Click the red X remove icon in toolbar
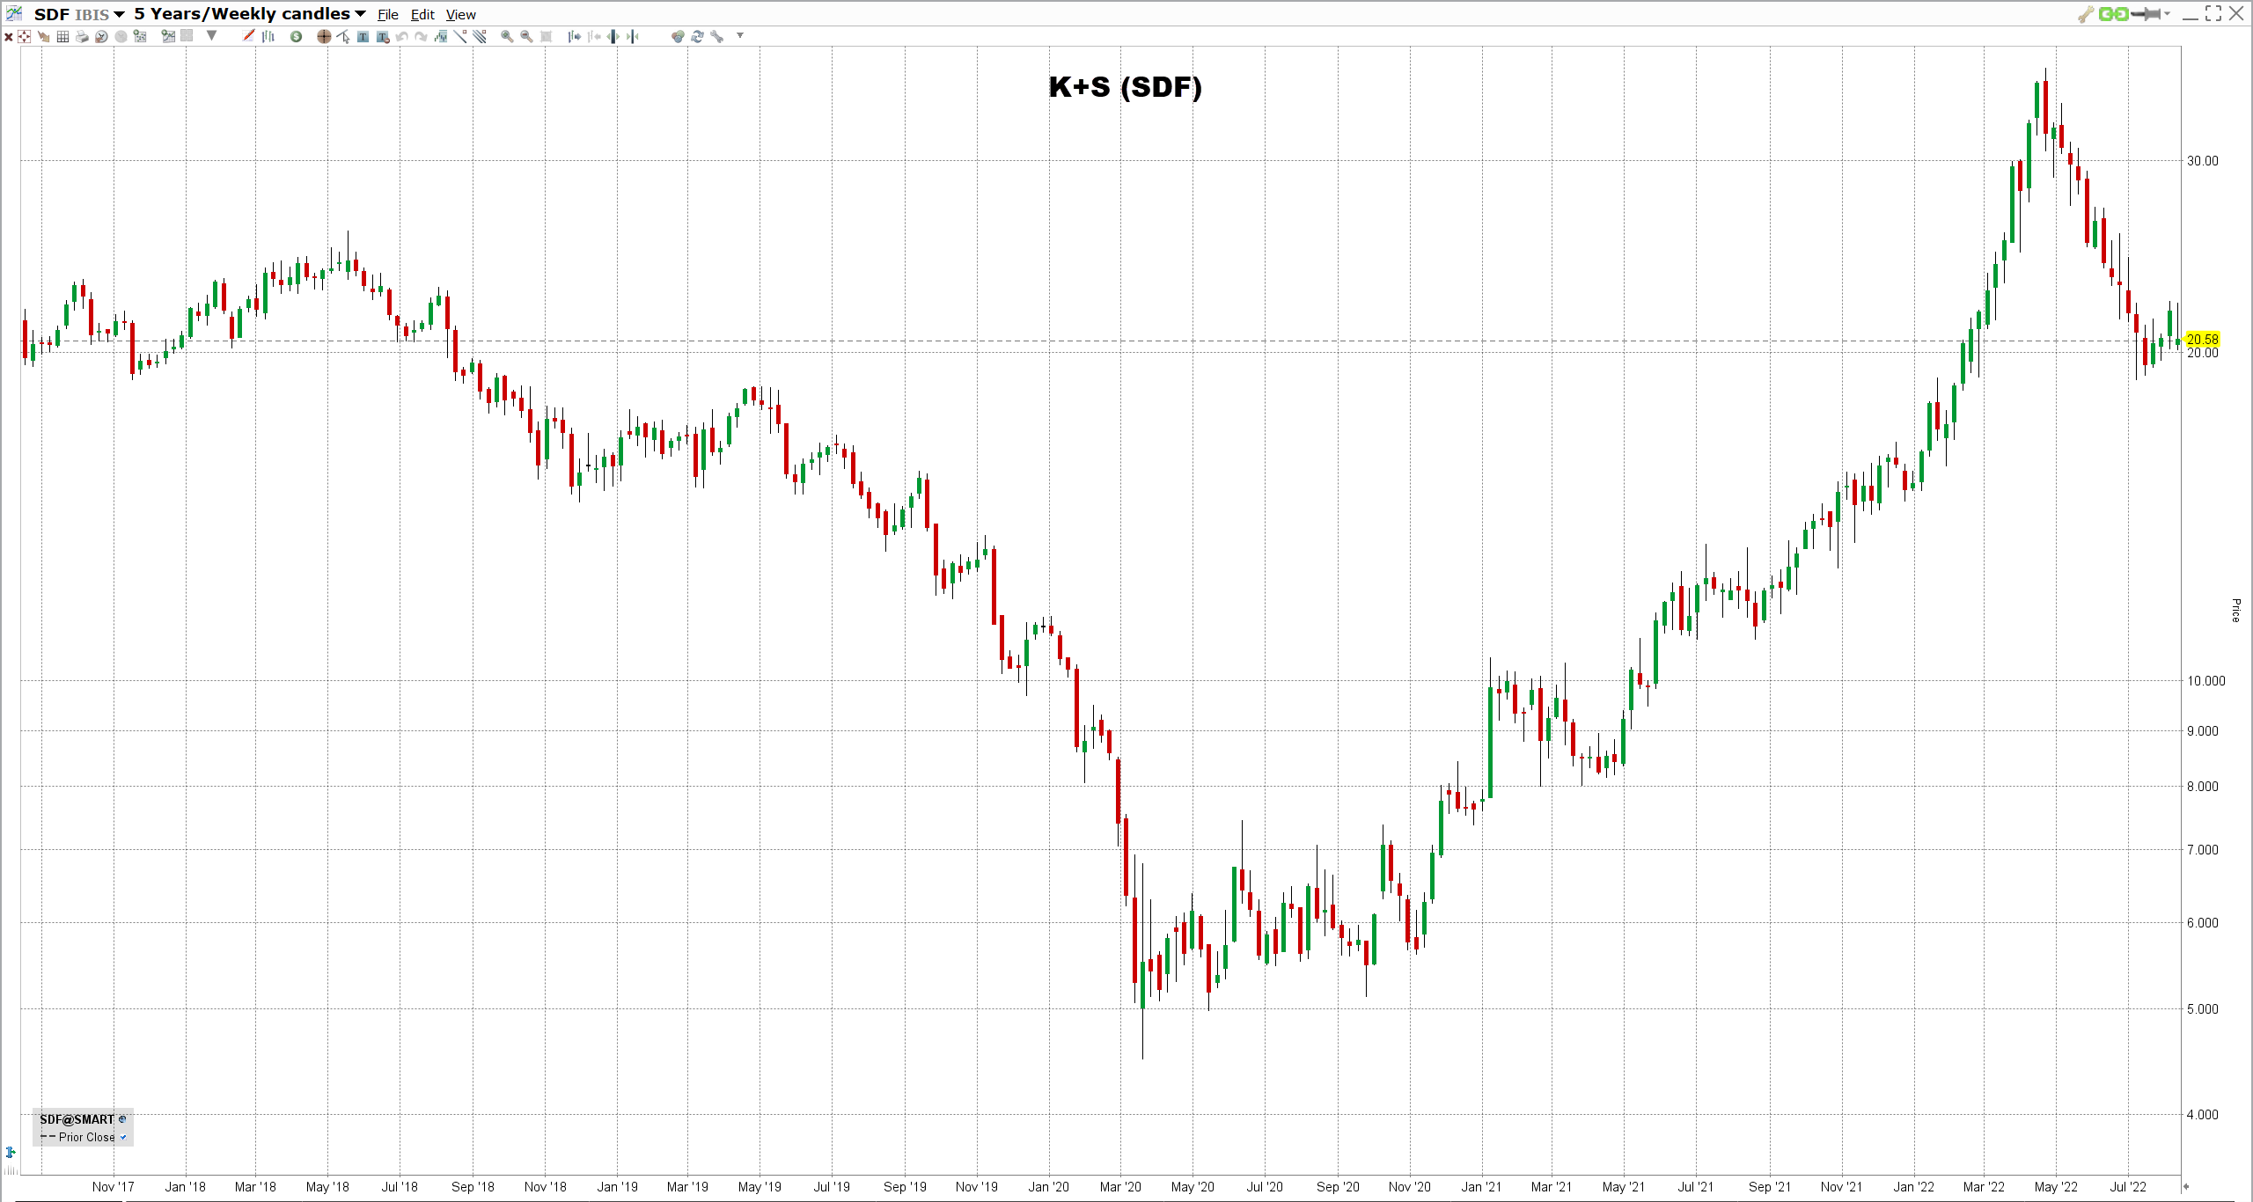This screenshot has height=1202, width=2253. pos(9,36)
